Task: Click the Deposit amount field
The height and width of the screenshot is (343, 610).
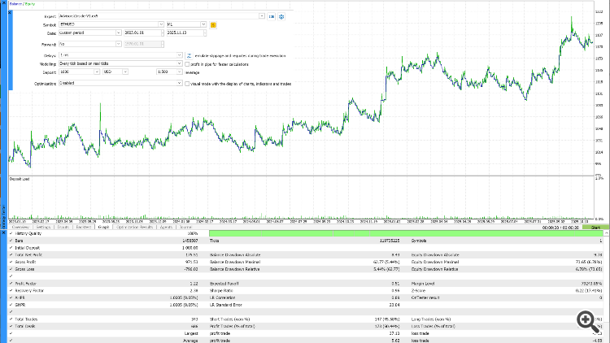Action: point(72,72)
